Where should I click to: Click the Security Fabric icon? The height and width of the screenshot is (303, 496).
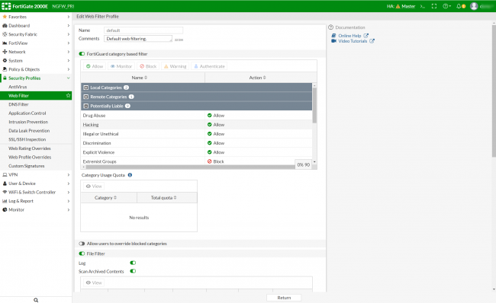point(5,34)
